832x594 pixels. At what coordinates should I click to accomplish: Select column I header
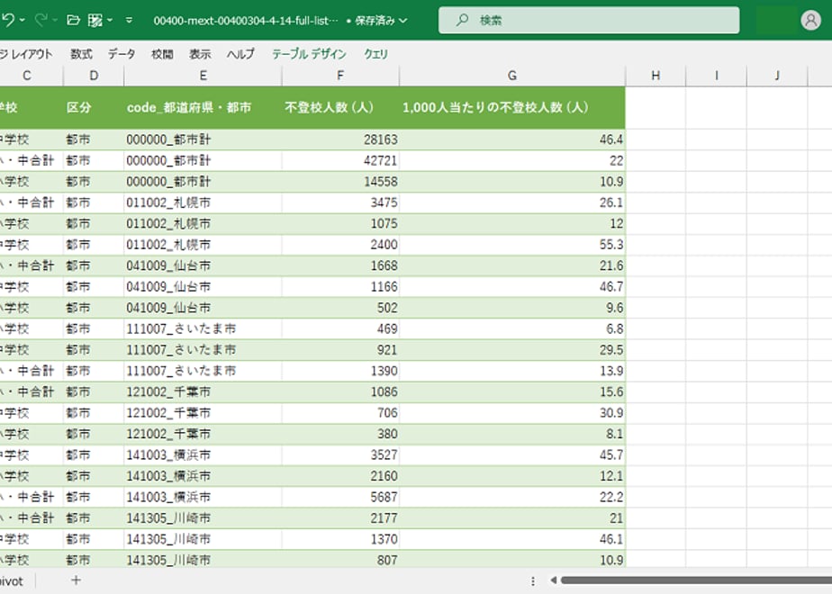[717, 76]
